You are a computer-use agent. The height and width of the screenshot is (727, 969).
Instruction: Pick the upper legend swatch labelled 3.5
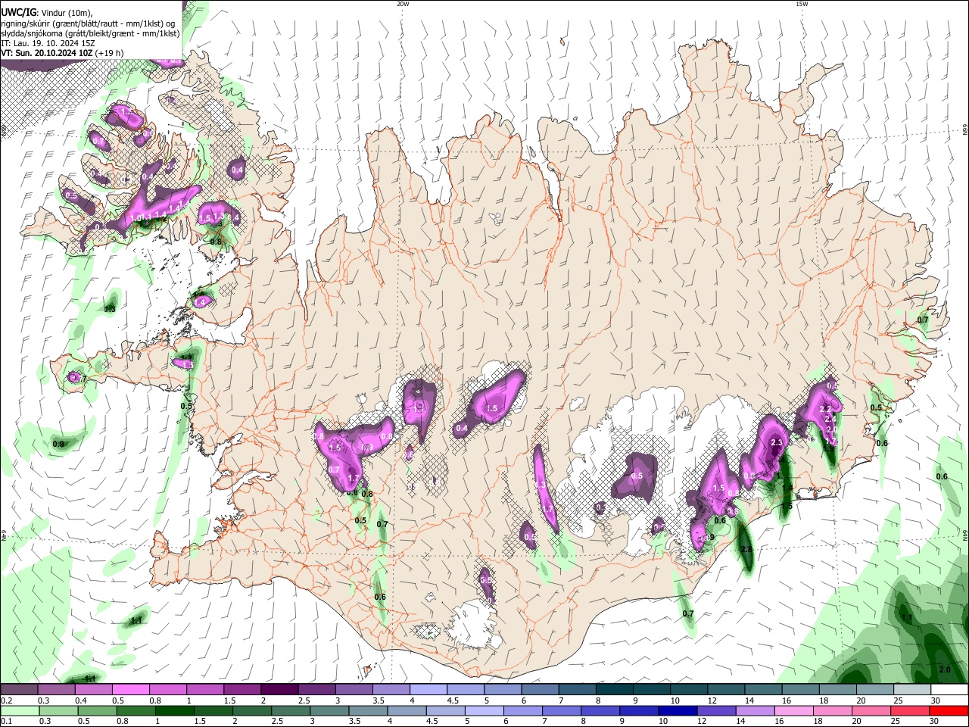tap(391, 689)
